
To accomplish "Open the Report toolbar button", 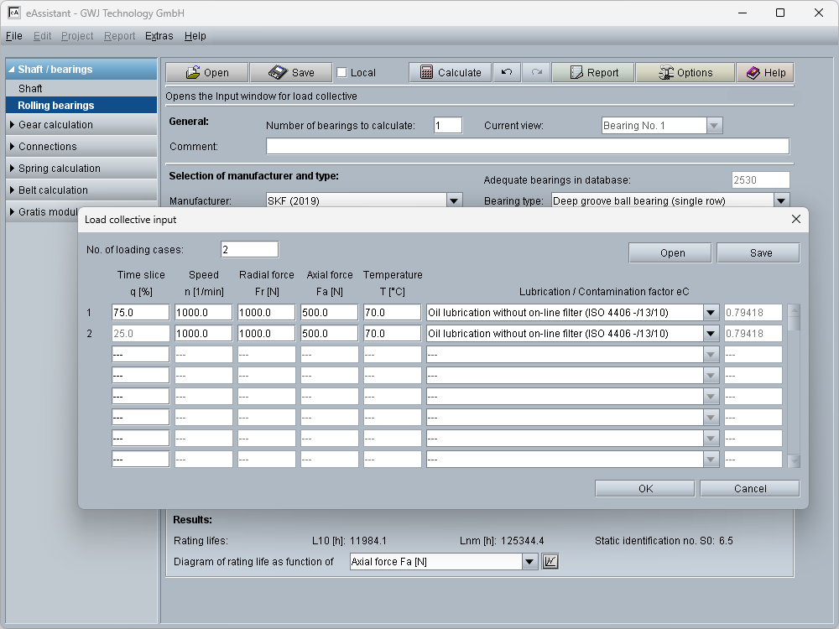I will pyautogui.click(x=592, y=73).
